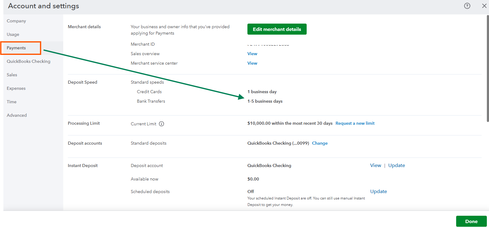Switch to the Usage tab
This screenshot has width=489, height=228.
pos(13,34)
